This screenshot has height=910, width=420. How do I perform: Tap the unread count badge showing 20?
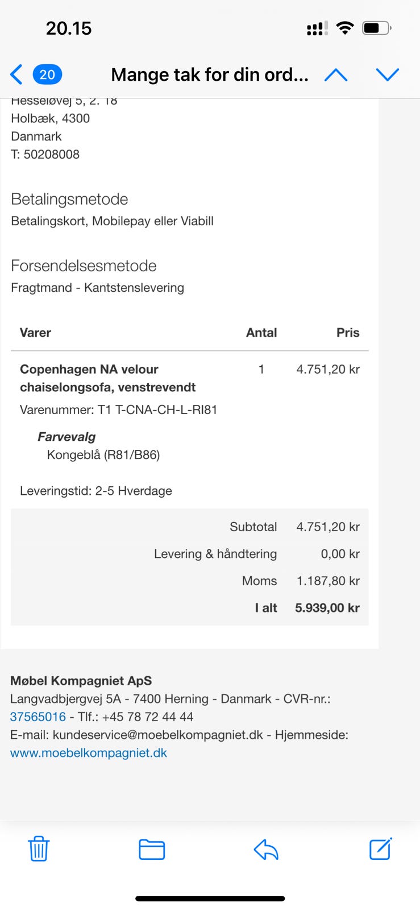47,75
